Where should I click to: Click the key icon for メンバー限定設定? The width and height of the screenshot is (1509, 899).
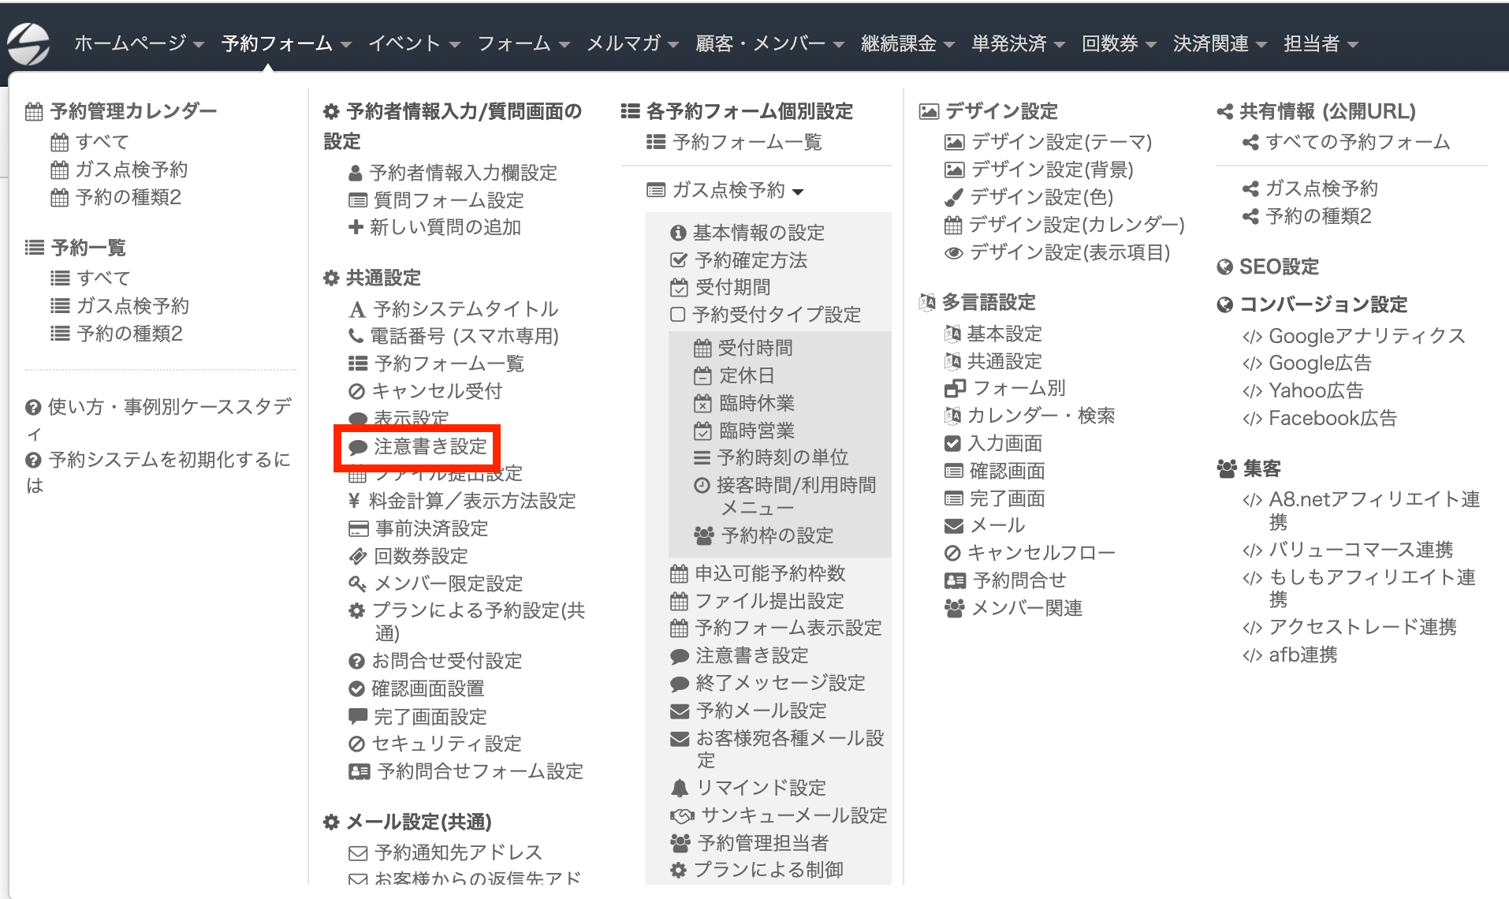click(357, 584)
